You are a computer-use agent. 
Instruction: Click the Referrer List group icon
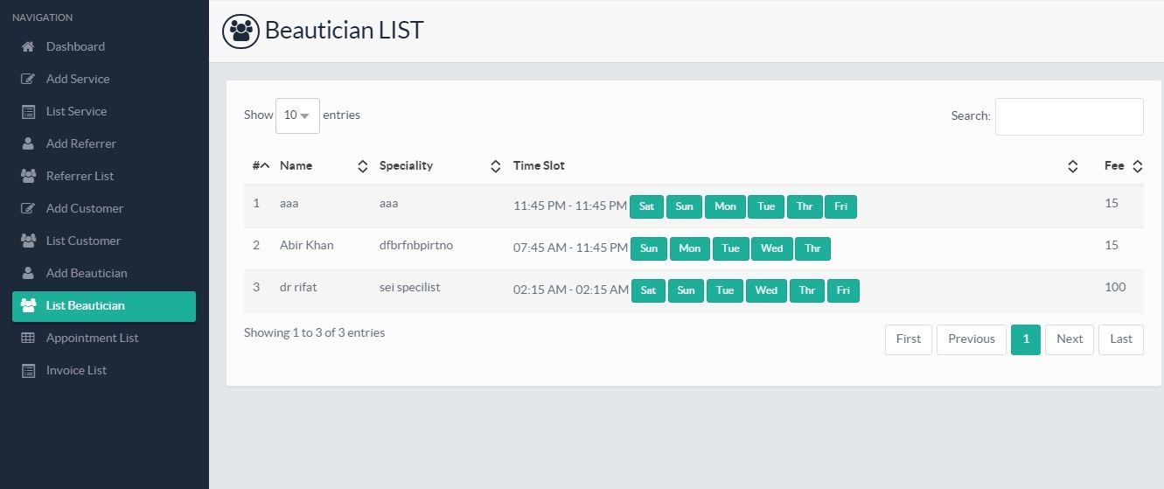[x=28, y=176]
